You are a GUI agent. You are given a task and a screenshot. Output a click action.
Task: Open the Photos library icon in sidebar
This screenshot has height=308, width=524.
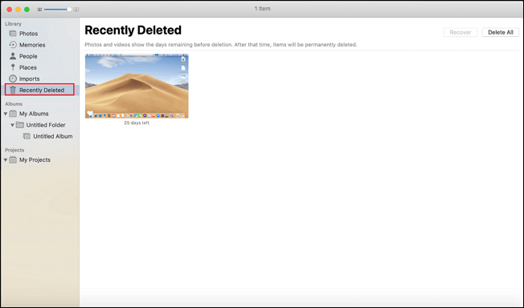click(x=13, y=34)
